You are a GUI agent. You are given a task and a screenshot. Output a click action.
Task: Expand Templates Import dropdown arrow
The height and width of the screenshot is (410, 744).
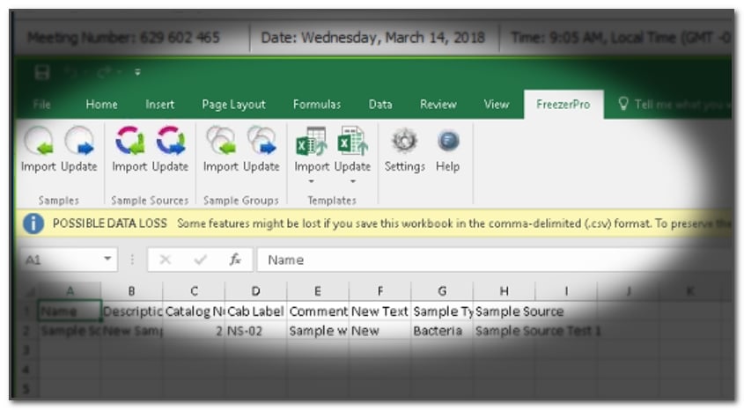pyautogui.click(x=312, y=181)
